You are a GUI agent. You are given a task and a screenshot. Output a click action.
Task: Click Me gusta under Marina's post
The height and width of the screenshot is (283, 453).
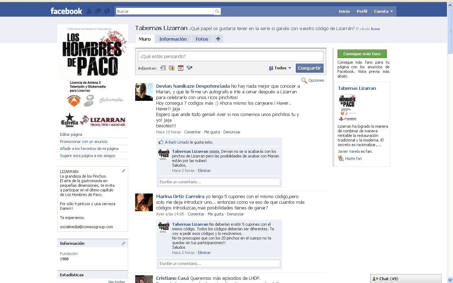[x=216, y=214]
